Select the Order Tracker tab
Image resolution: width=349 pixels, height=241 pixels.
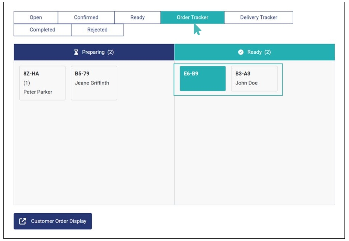click(192, 18)
